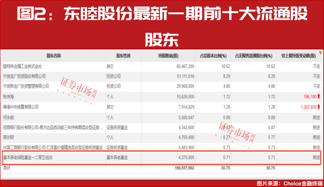
Task: Select shareholder 睦特殊金属工业株式会社
Action: click(22, 67)
